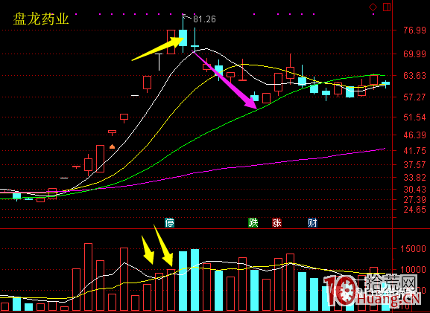
Task: Select the 63.63 price axis value
Action: (x=414, y=76)
